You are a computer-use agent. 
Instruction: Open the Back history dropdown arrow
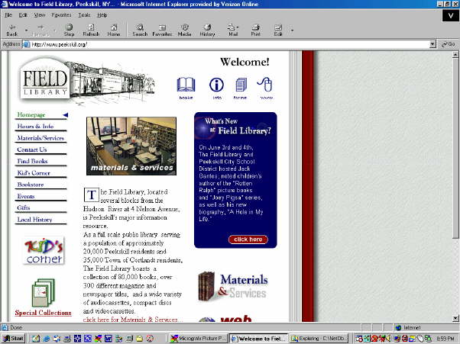26,31
